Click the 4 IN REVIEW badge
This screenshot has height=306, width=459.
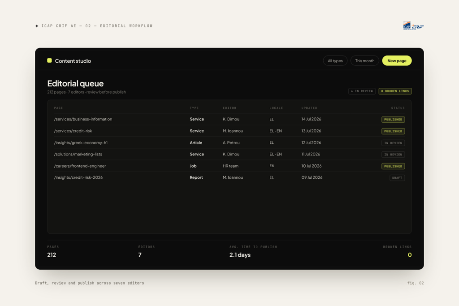[x=362, y=91]
